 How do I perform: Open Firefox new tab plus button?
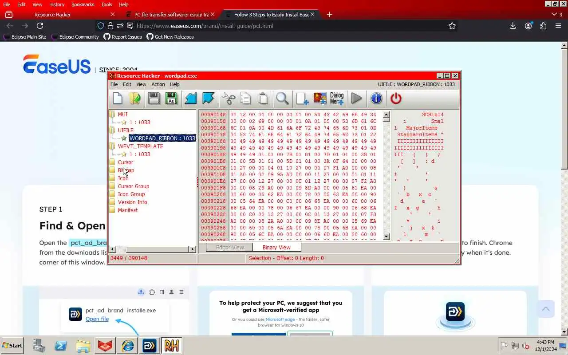pyautogui.click(x=329, y=15)
